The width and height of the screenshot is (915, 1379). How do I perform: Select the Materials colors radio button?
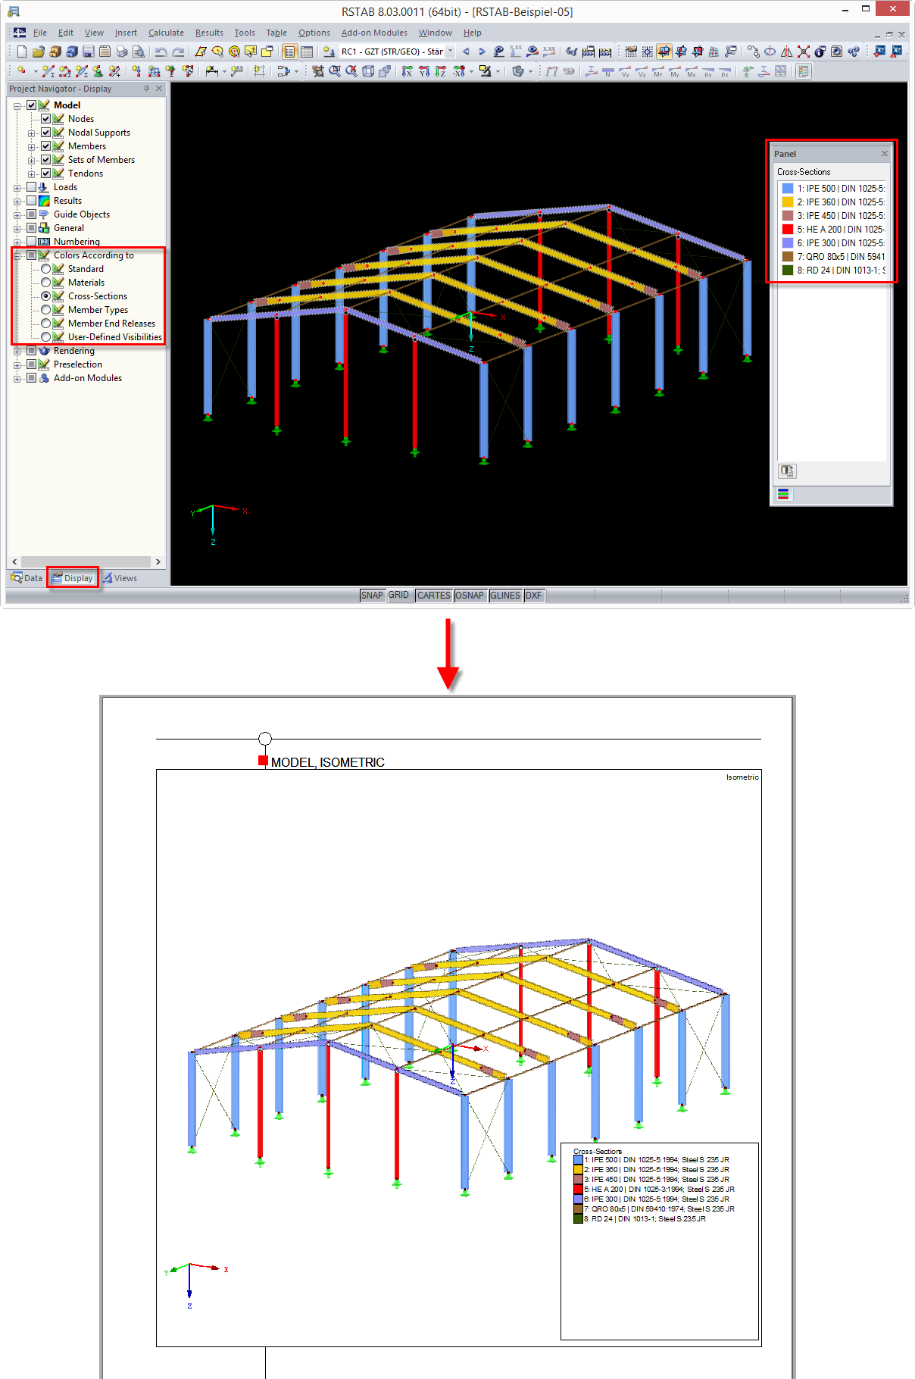[x=45, y=283]
